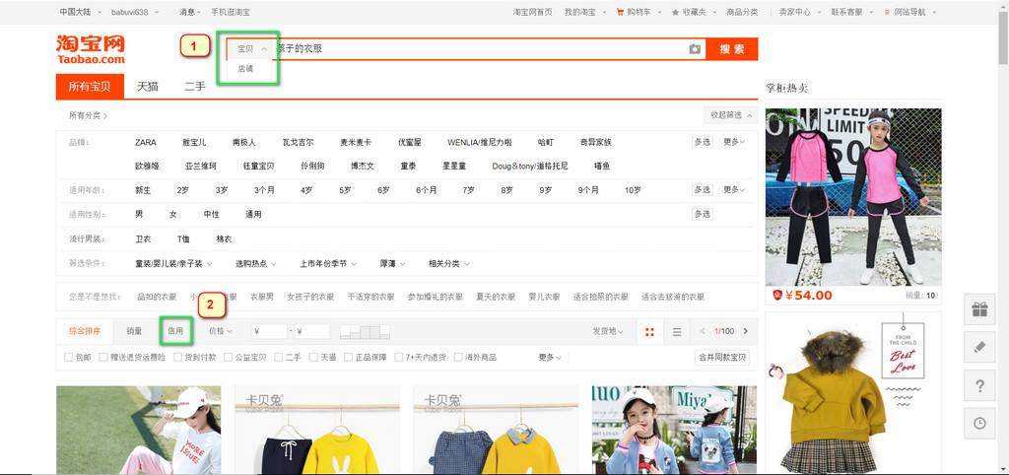Expand 童装/婴儿装/亲子装 filter dropdown
Image resolution: width=1009 pixels, height=475 pixels.
pyautogui.click(x=173, y=263)
